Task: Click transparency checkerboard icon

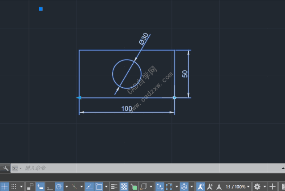Action: point(124,187)
